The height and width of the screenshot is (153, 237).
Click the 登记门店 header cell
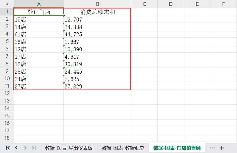pos(39,12)
